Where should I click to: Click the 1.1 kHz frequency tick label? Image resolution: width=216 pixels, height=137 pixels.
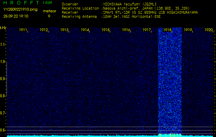click(3, 45)
